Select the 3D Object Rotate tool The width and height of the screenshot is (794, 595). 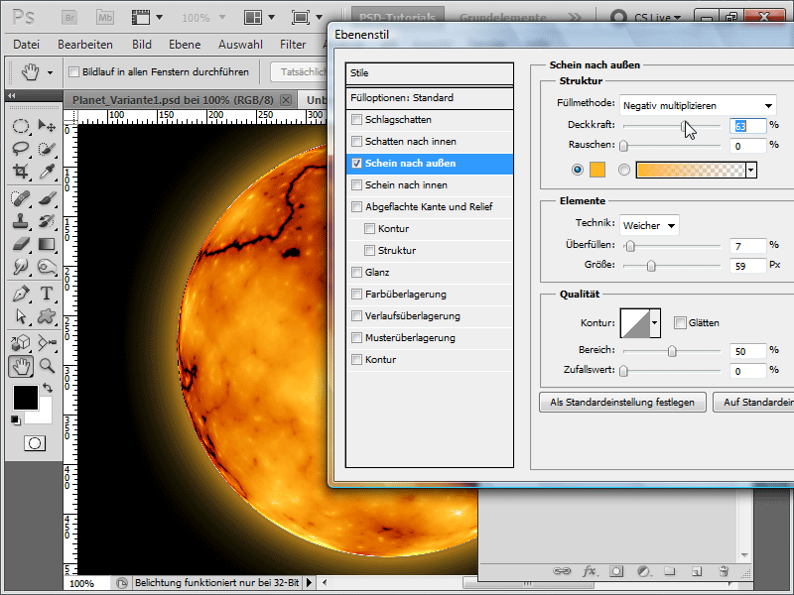pyautogui.click(x=21, y=343)
